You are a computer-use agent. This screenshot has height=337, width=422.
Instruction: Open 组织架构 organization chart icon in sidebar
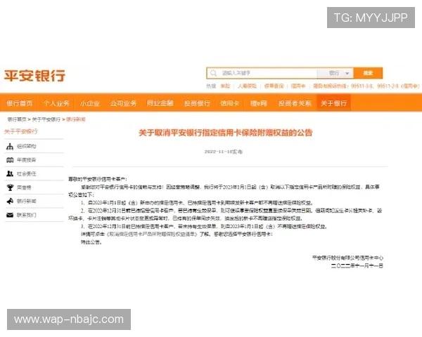tap(10, 147)
